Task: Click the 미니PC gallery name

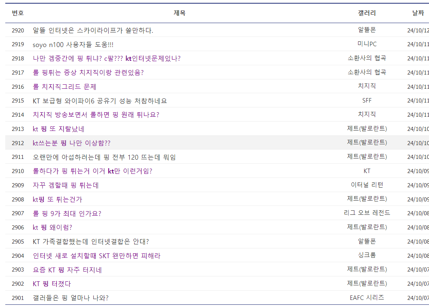Action: [367, 44]
